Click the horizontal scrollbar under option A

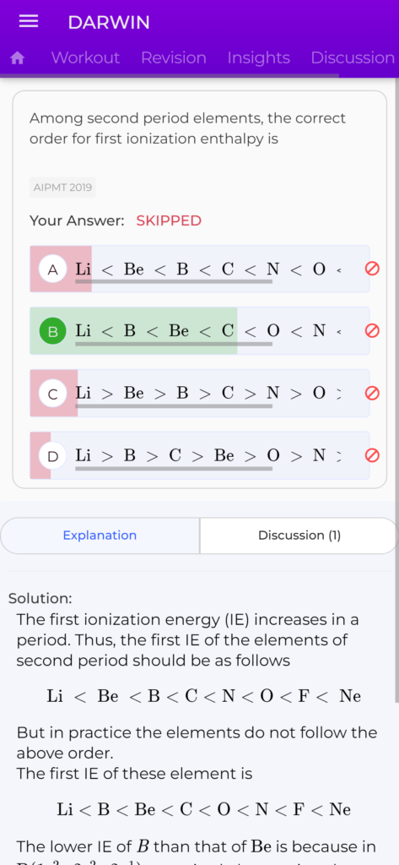[x=174, y=282]
